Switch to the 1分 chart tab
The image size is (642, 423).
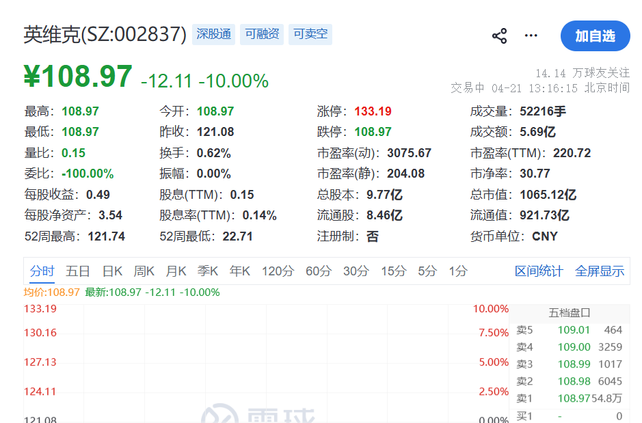pyautogui.click(x=458, y=271)
